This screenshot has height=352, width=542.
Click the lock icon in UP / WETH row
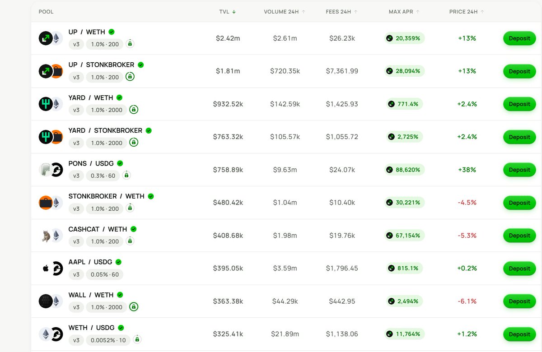click(x=130, y=44)
